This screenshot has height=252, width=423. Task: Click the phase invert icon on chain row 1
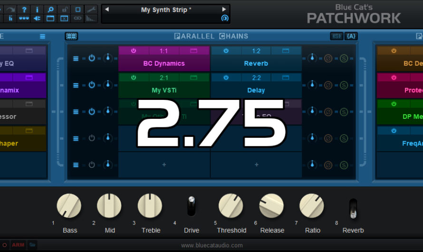328,58
